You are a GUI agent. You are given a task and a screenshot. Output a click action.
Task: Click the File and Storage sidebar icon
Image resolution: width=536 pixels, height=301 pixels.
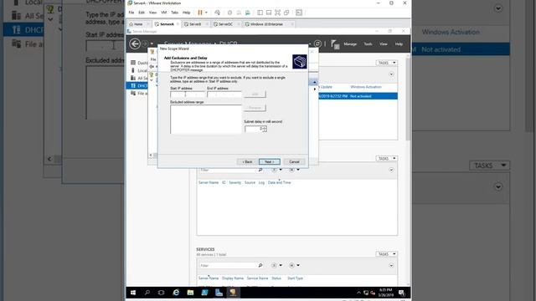(x=133, y=93)
